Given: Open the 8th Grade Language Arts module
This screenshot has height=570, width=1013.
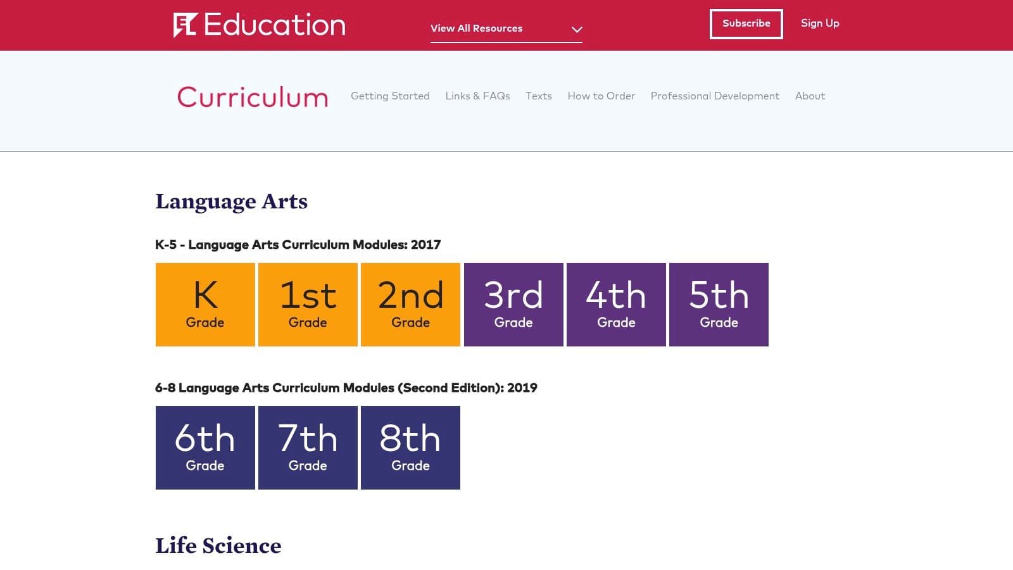Looking at the screenshot, I should (x=410, y=447).
